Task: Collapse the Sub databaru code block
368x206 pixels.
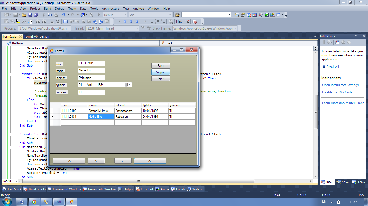Action: coord(10,147)
